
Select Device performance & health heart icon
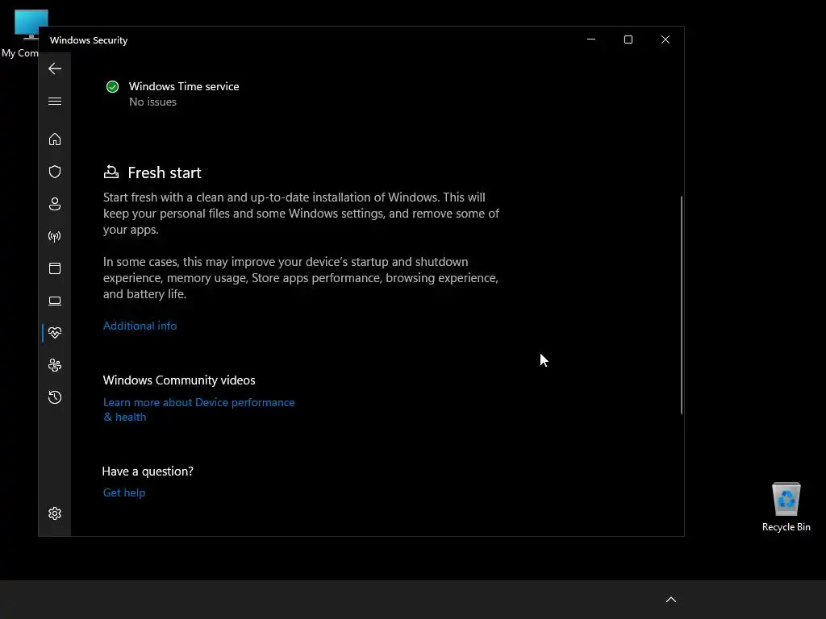[55, 333]
